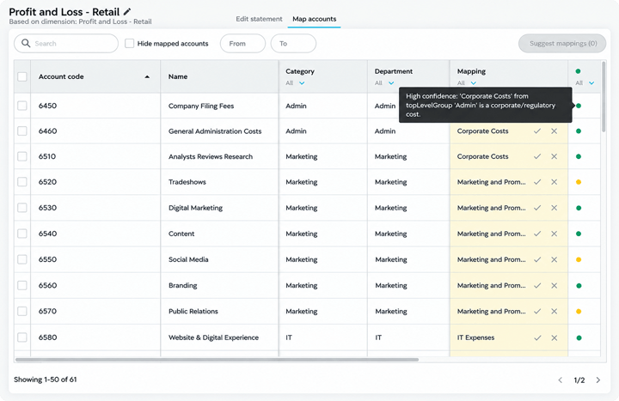Click yellow confidence dot for Public Relations
Viewport: 619px width, 401px height.
tap(579, 311)
